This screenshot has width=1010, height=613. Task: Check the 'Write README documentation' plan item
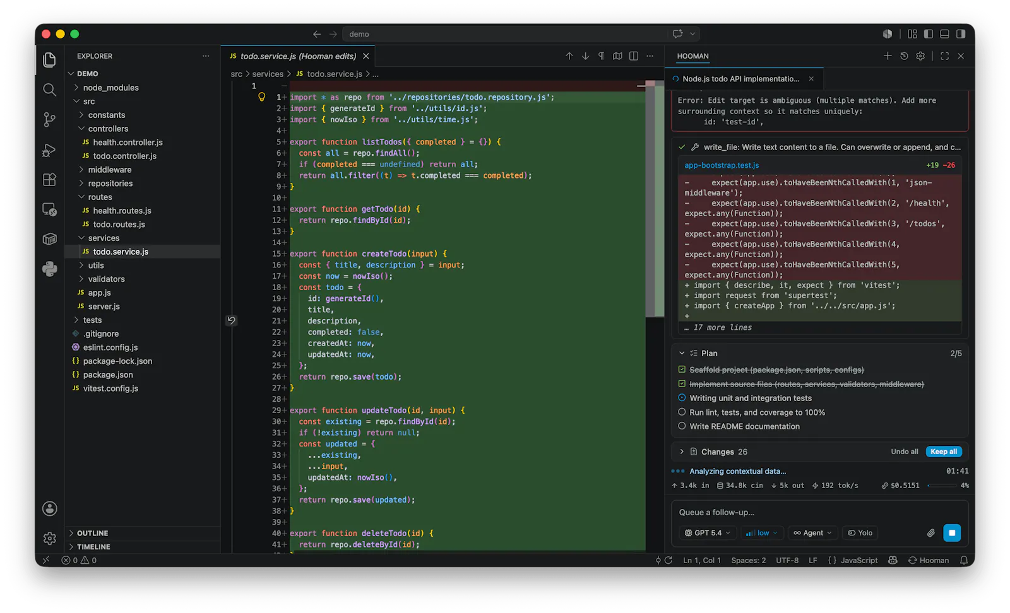[x=682, y=426]
